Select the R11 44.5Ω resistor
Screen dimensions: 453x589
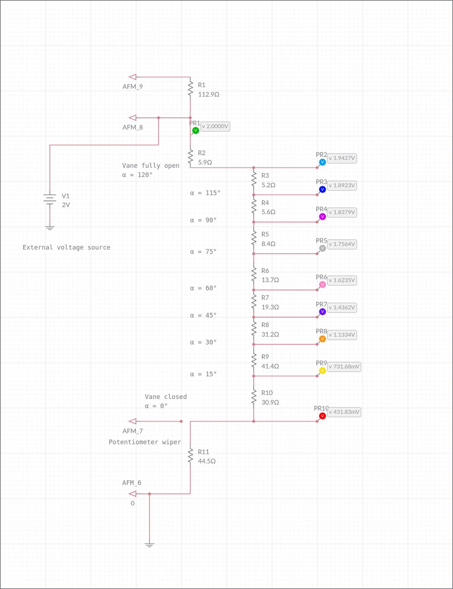click(x=190, y=456)
